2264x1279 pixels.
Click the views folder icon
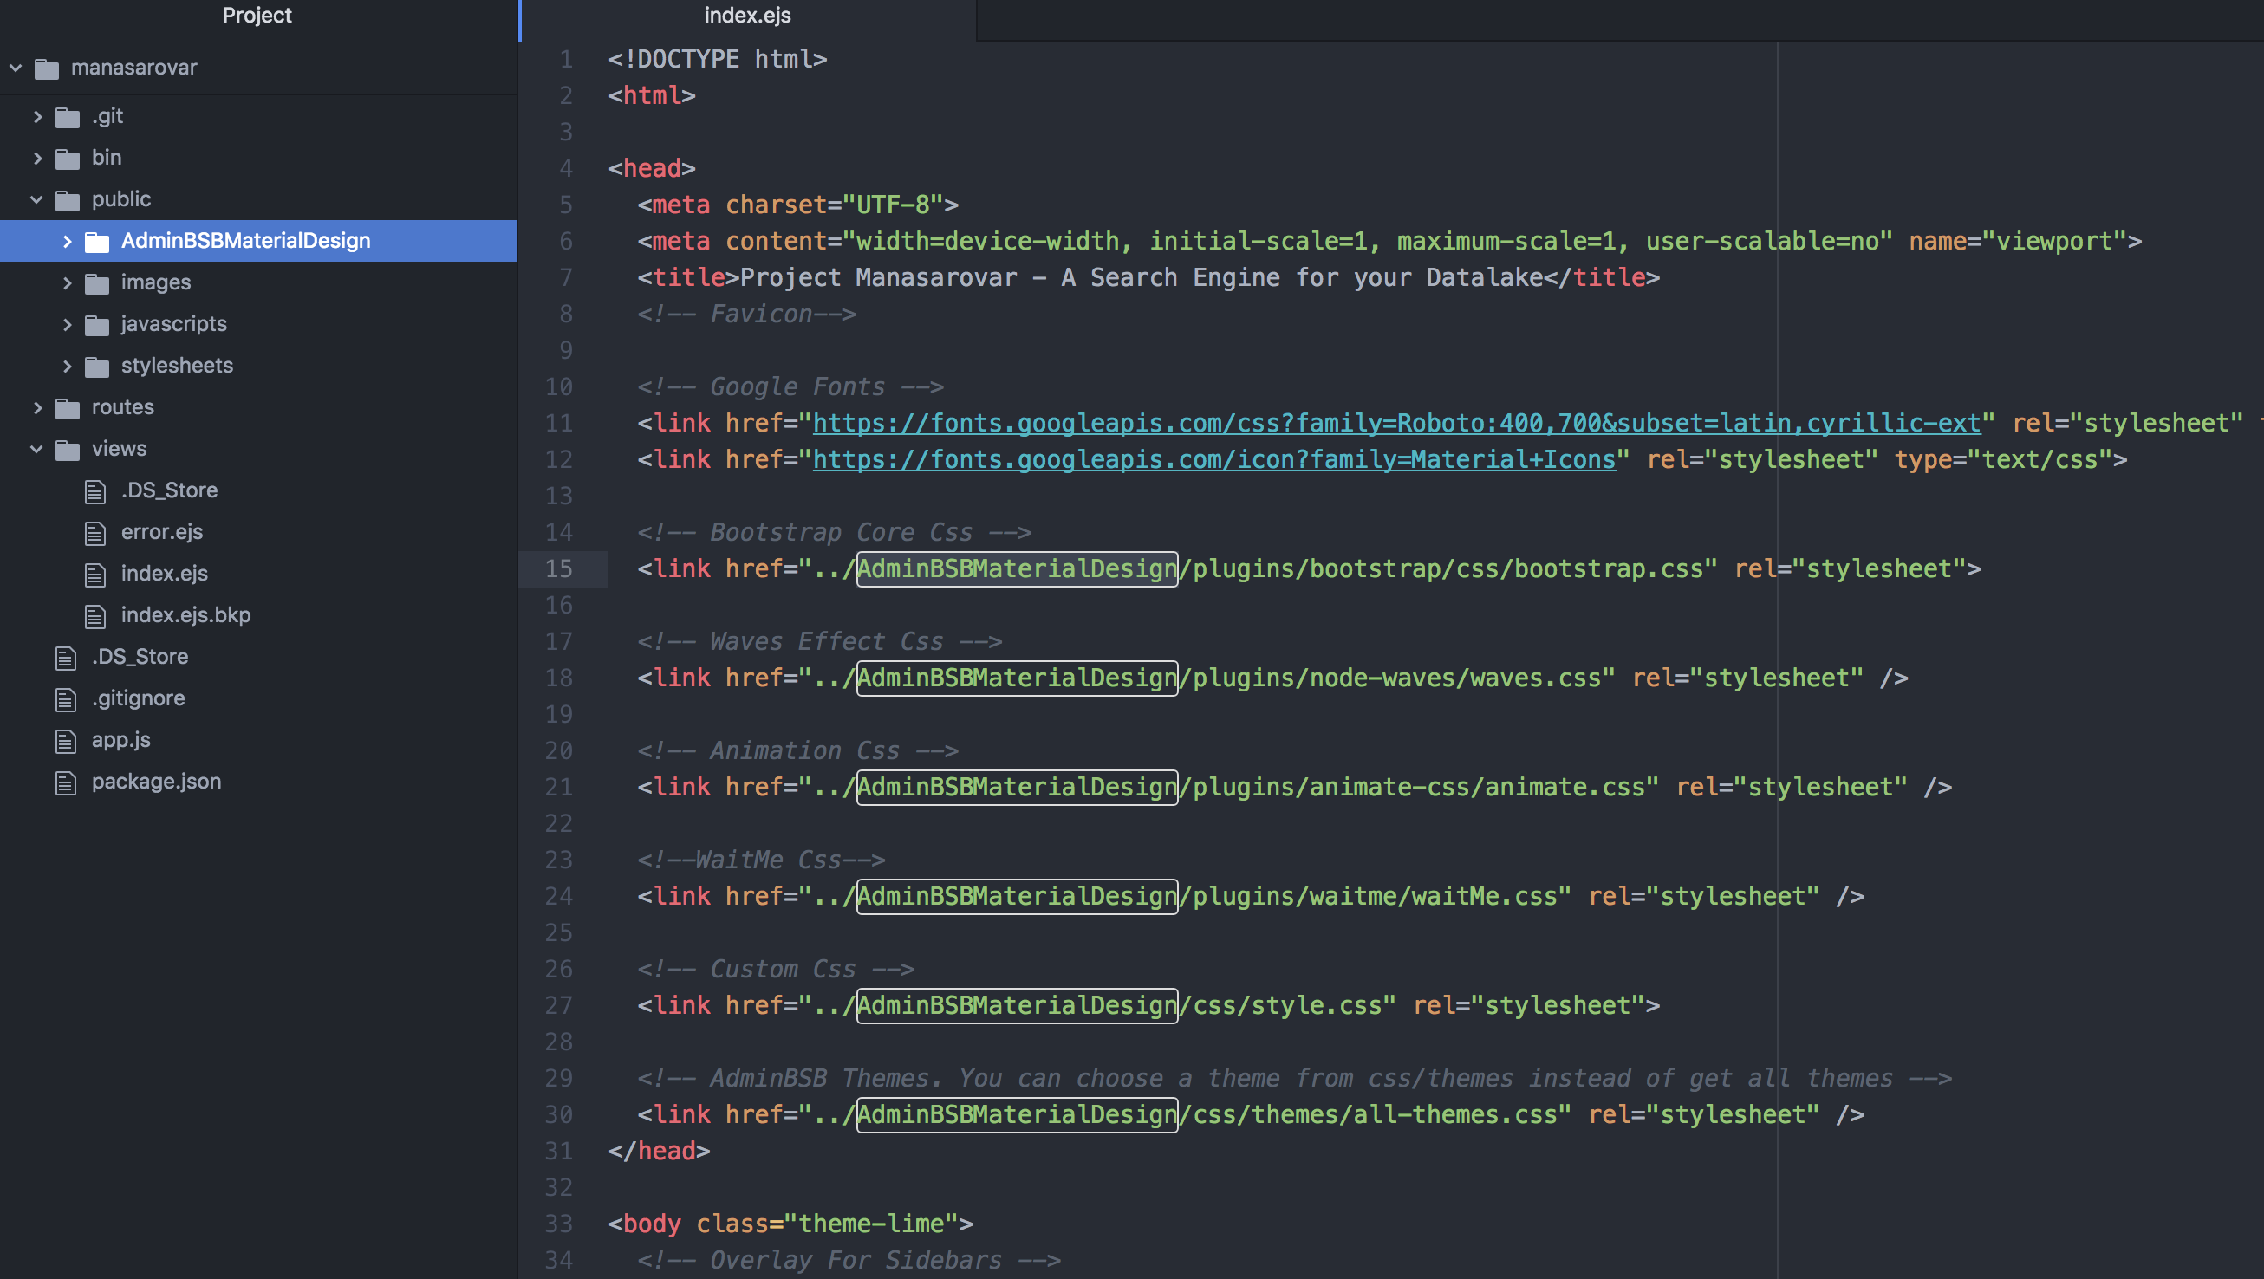(68, 450)
